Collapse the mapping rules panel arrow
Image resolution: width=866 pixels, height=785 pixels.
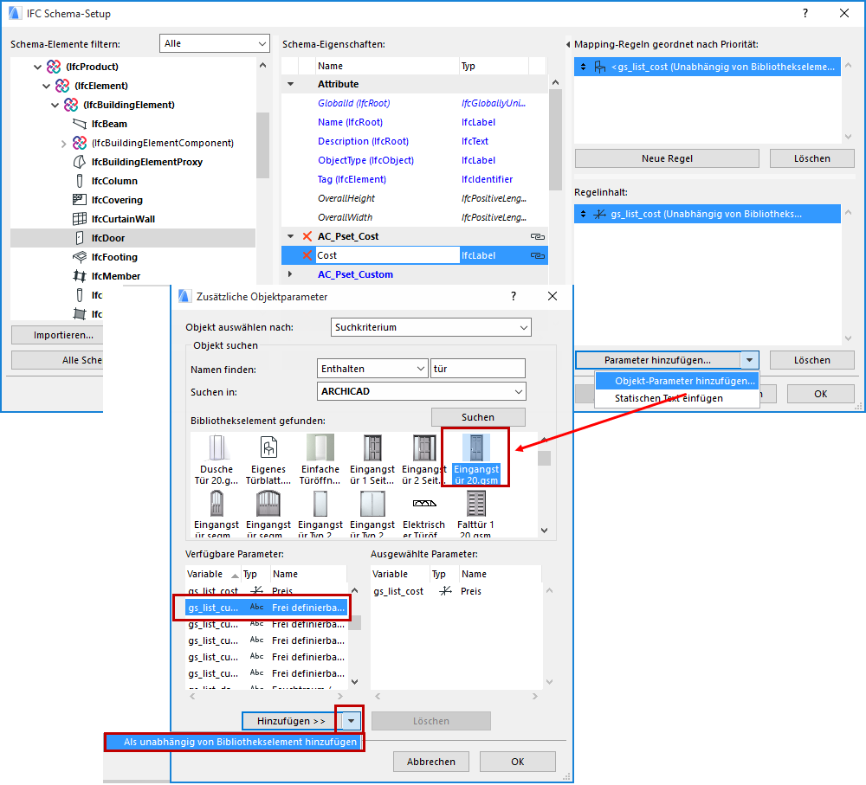[x=568, y=44]
